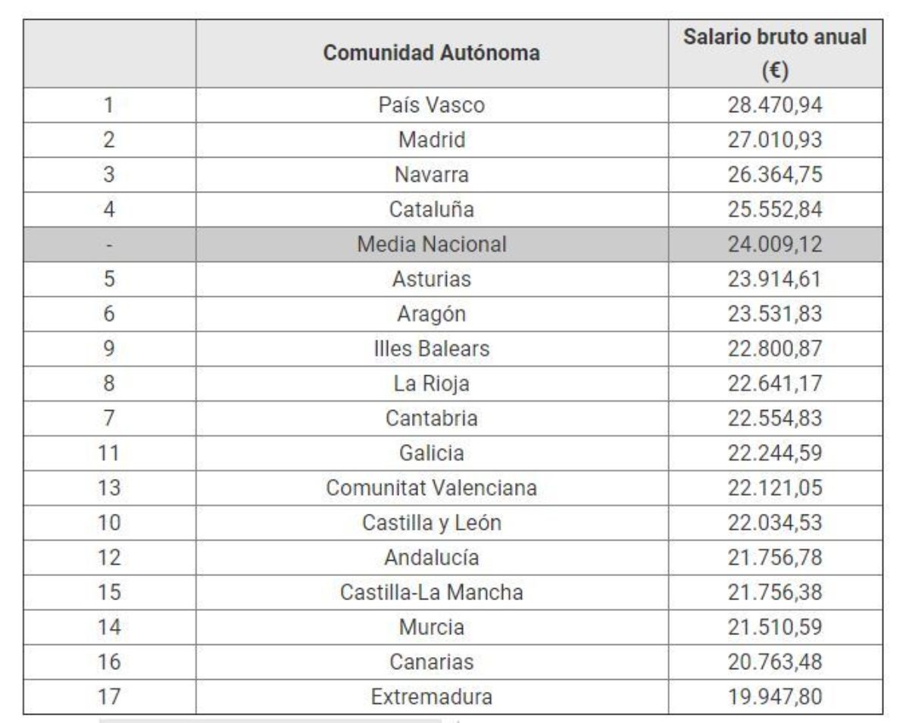This screenshot has height=723, width=909.
Task: Click Navarra in the table
Action: coord(431,175)
